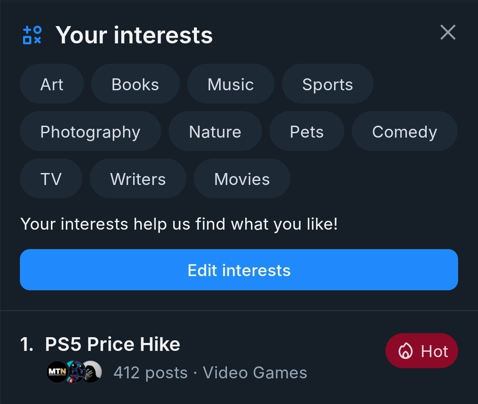Choose the Nature interest tag

pos(215,131)
